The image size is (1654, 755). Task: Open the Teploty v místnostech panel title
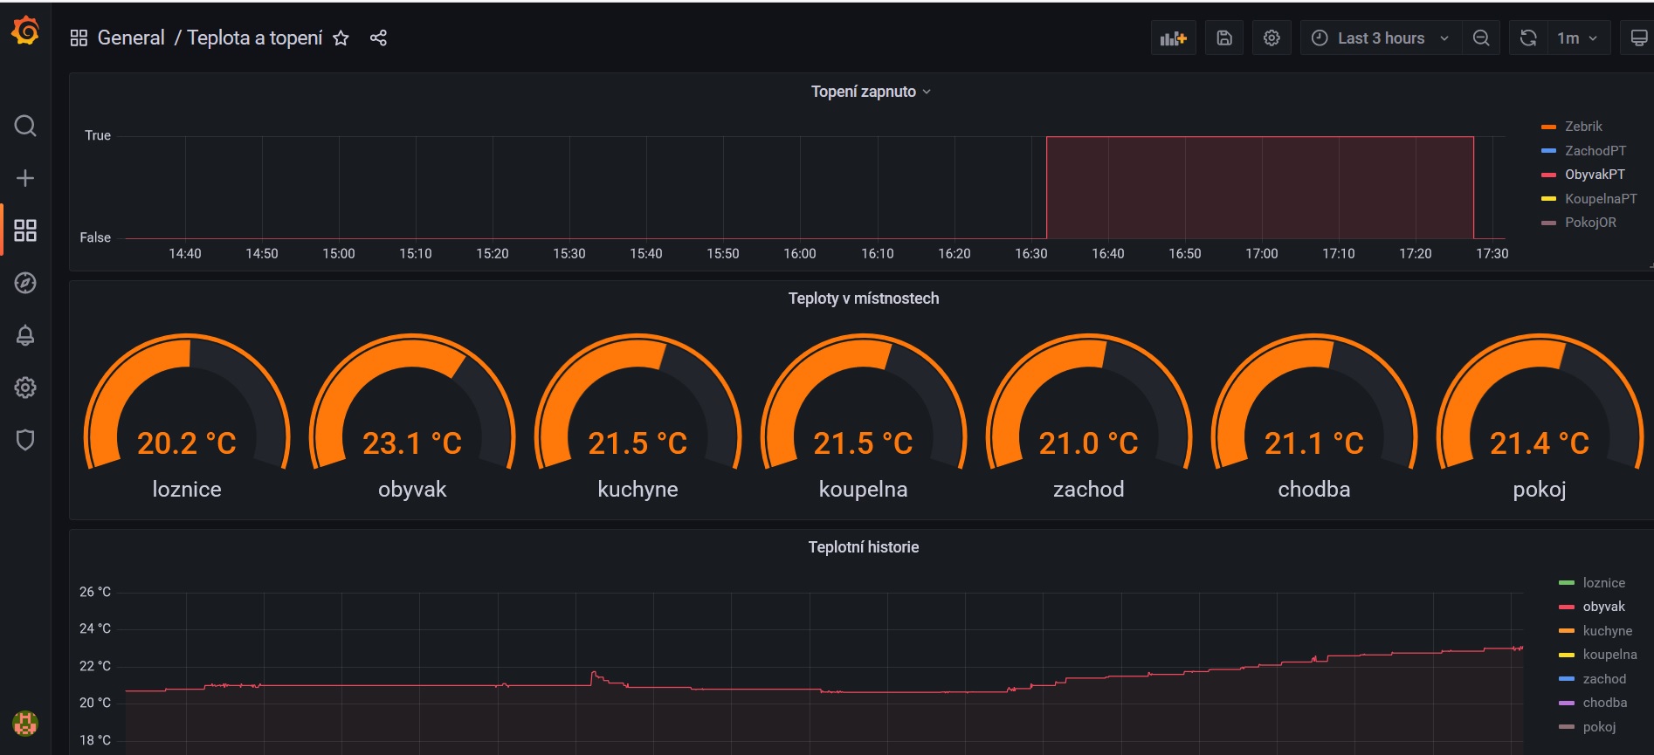[864, 299]
